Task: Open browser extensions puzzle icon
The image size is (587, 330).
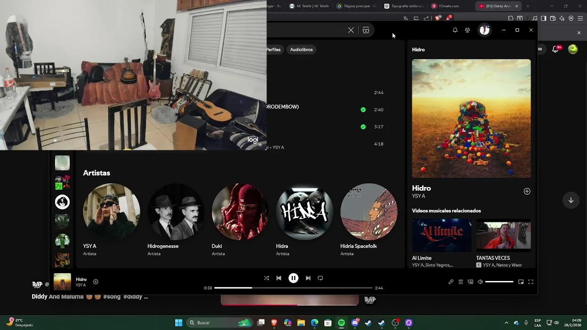Action: point(510,18)
